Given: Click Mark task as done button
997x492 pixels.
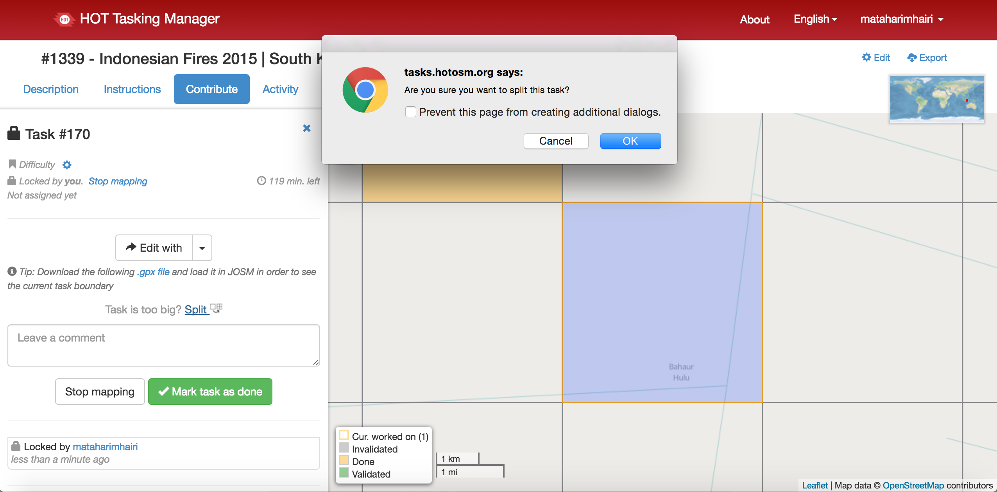Looking at the screenshot, I should tap(210, 392).
